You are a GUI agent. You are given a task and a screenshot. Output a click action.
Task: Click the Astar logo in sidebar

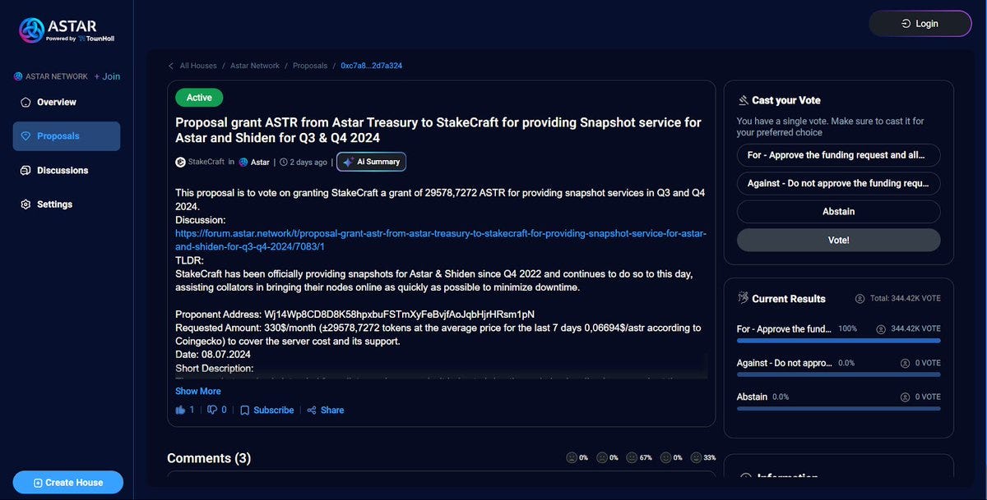click(66, 30)
